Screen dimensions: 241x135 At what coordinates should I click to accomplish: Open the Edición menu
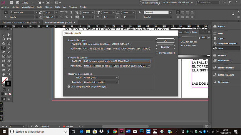[15, 7]
